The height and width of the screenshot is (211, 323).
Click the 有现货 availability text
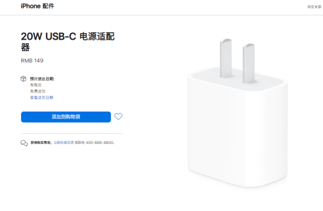coord(36,85)
